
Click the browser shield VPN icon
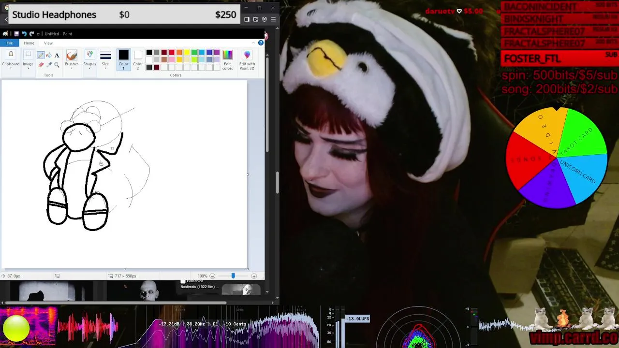click(x=264, y=19)
